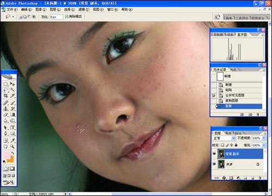Choose the Zoom magnifier tool
The image size is (272, 196).
pos(13,146)
